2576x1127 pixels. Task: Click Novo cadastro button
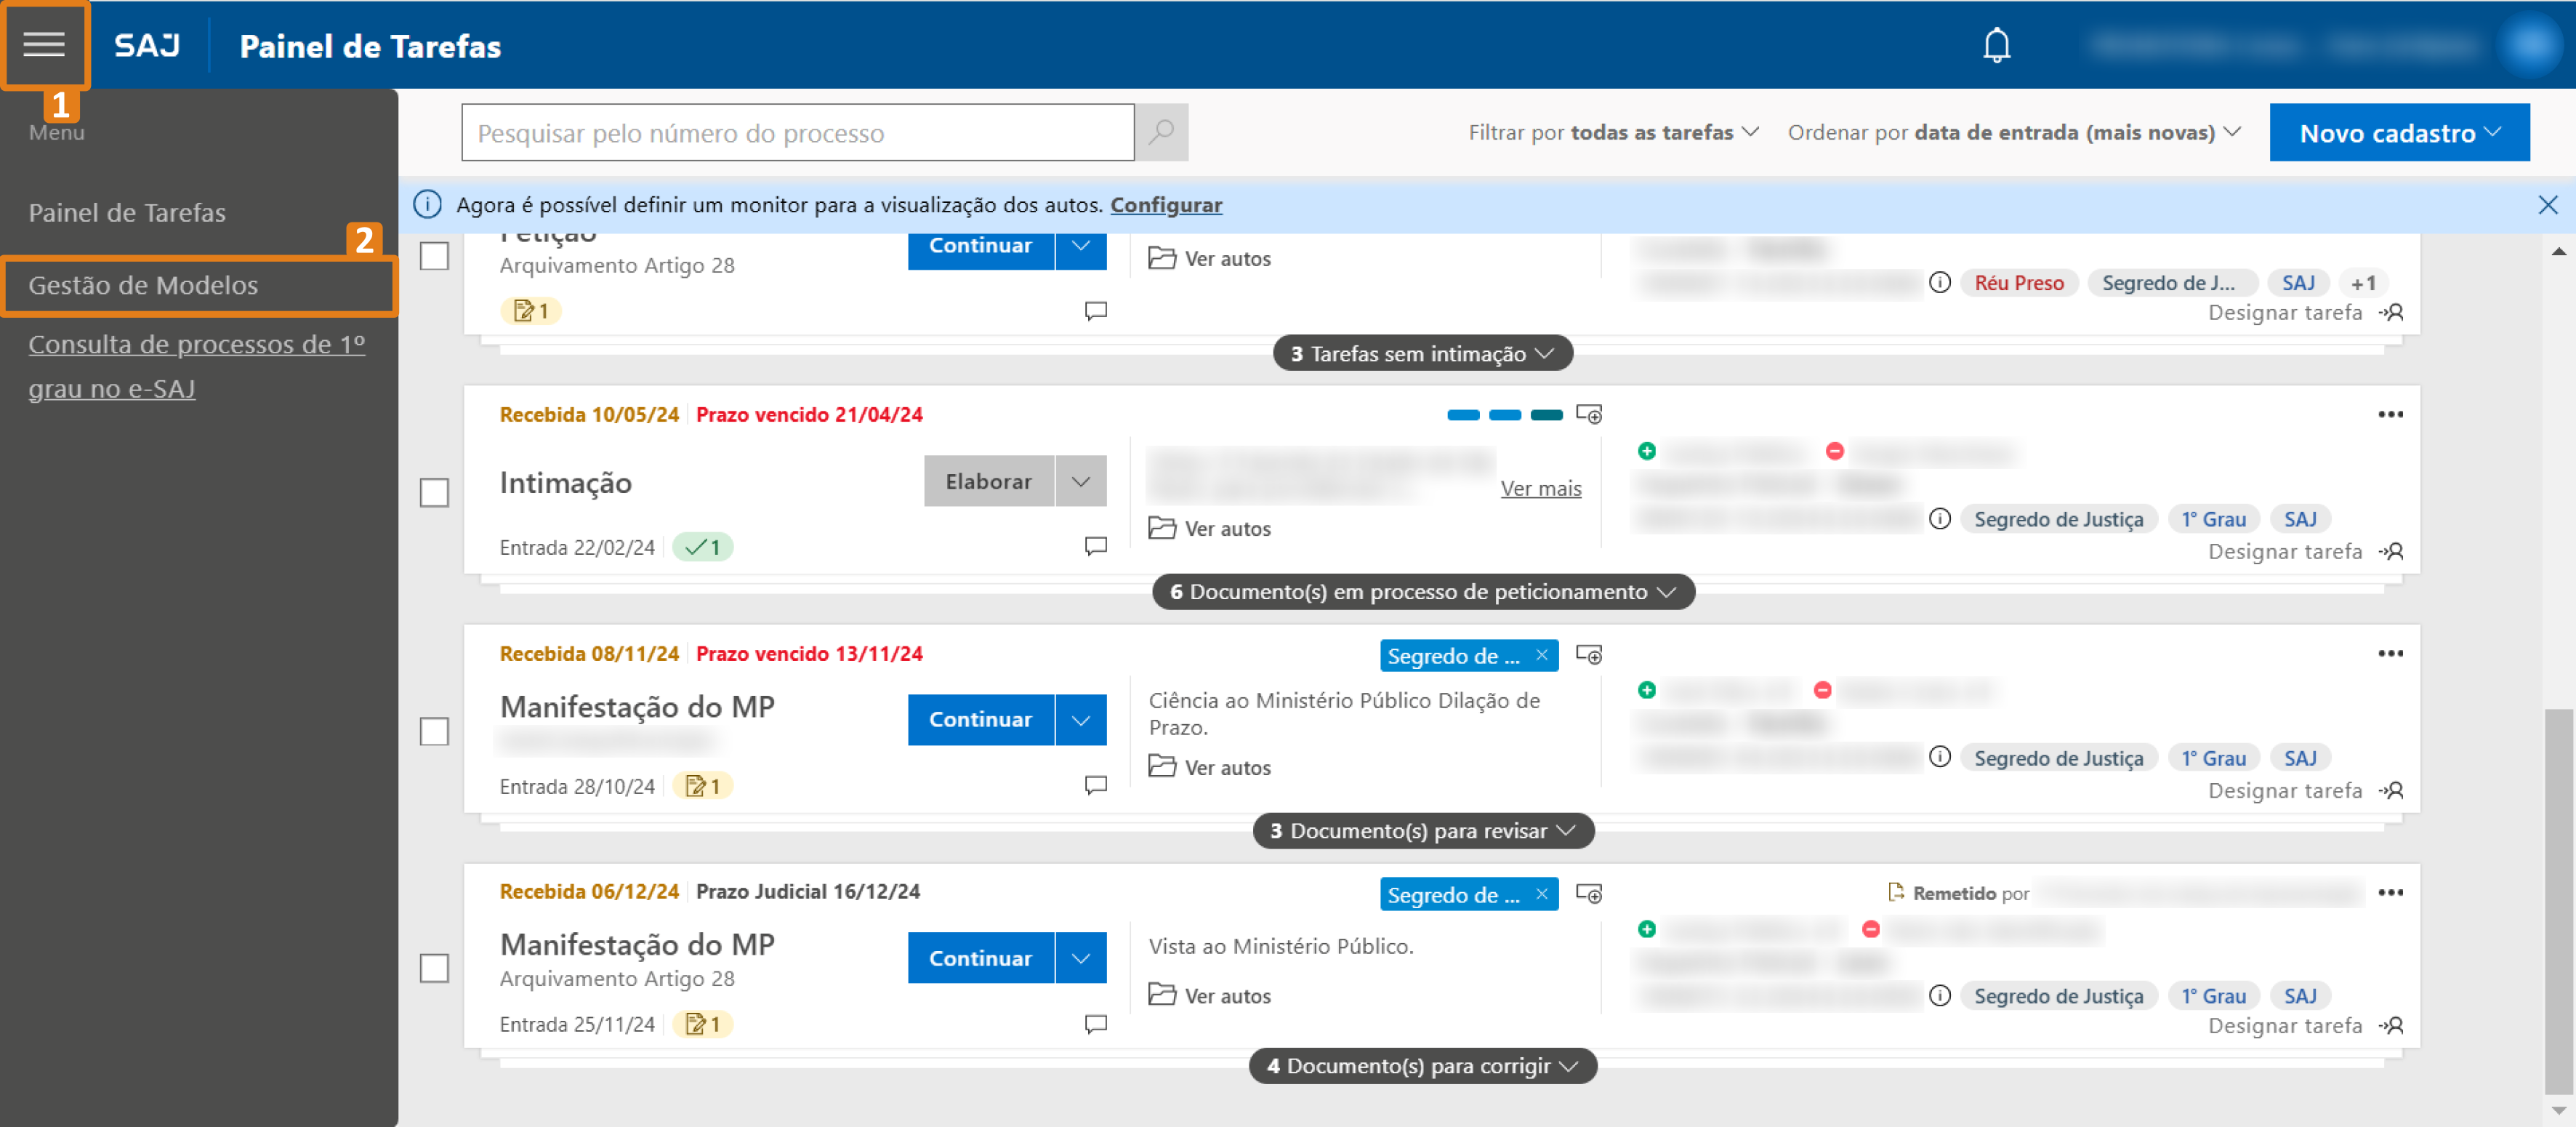click(2398, 132)
